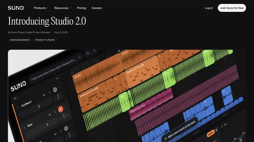Expand the Resources dropdown menu
The image size is (254, 142).
63,8
